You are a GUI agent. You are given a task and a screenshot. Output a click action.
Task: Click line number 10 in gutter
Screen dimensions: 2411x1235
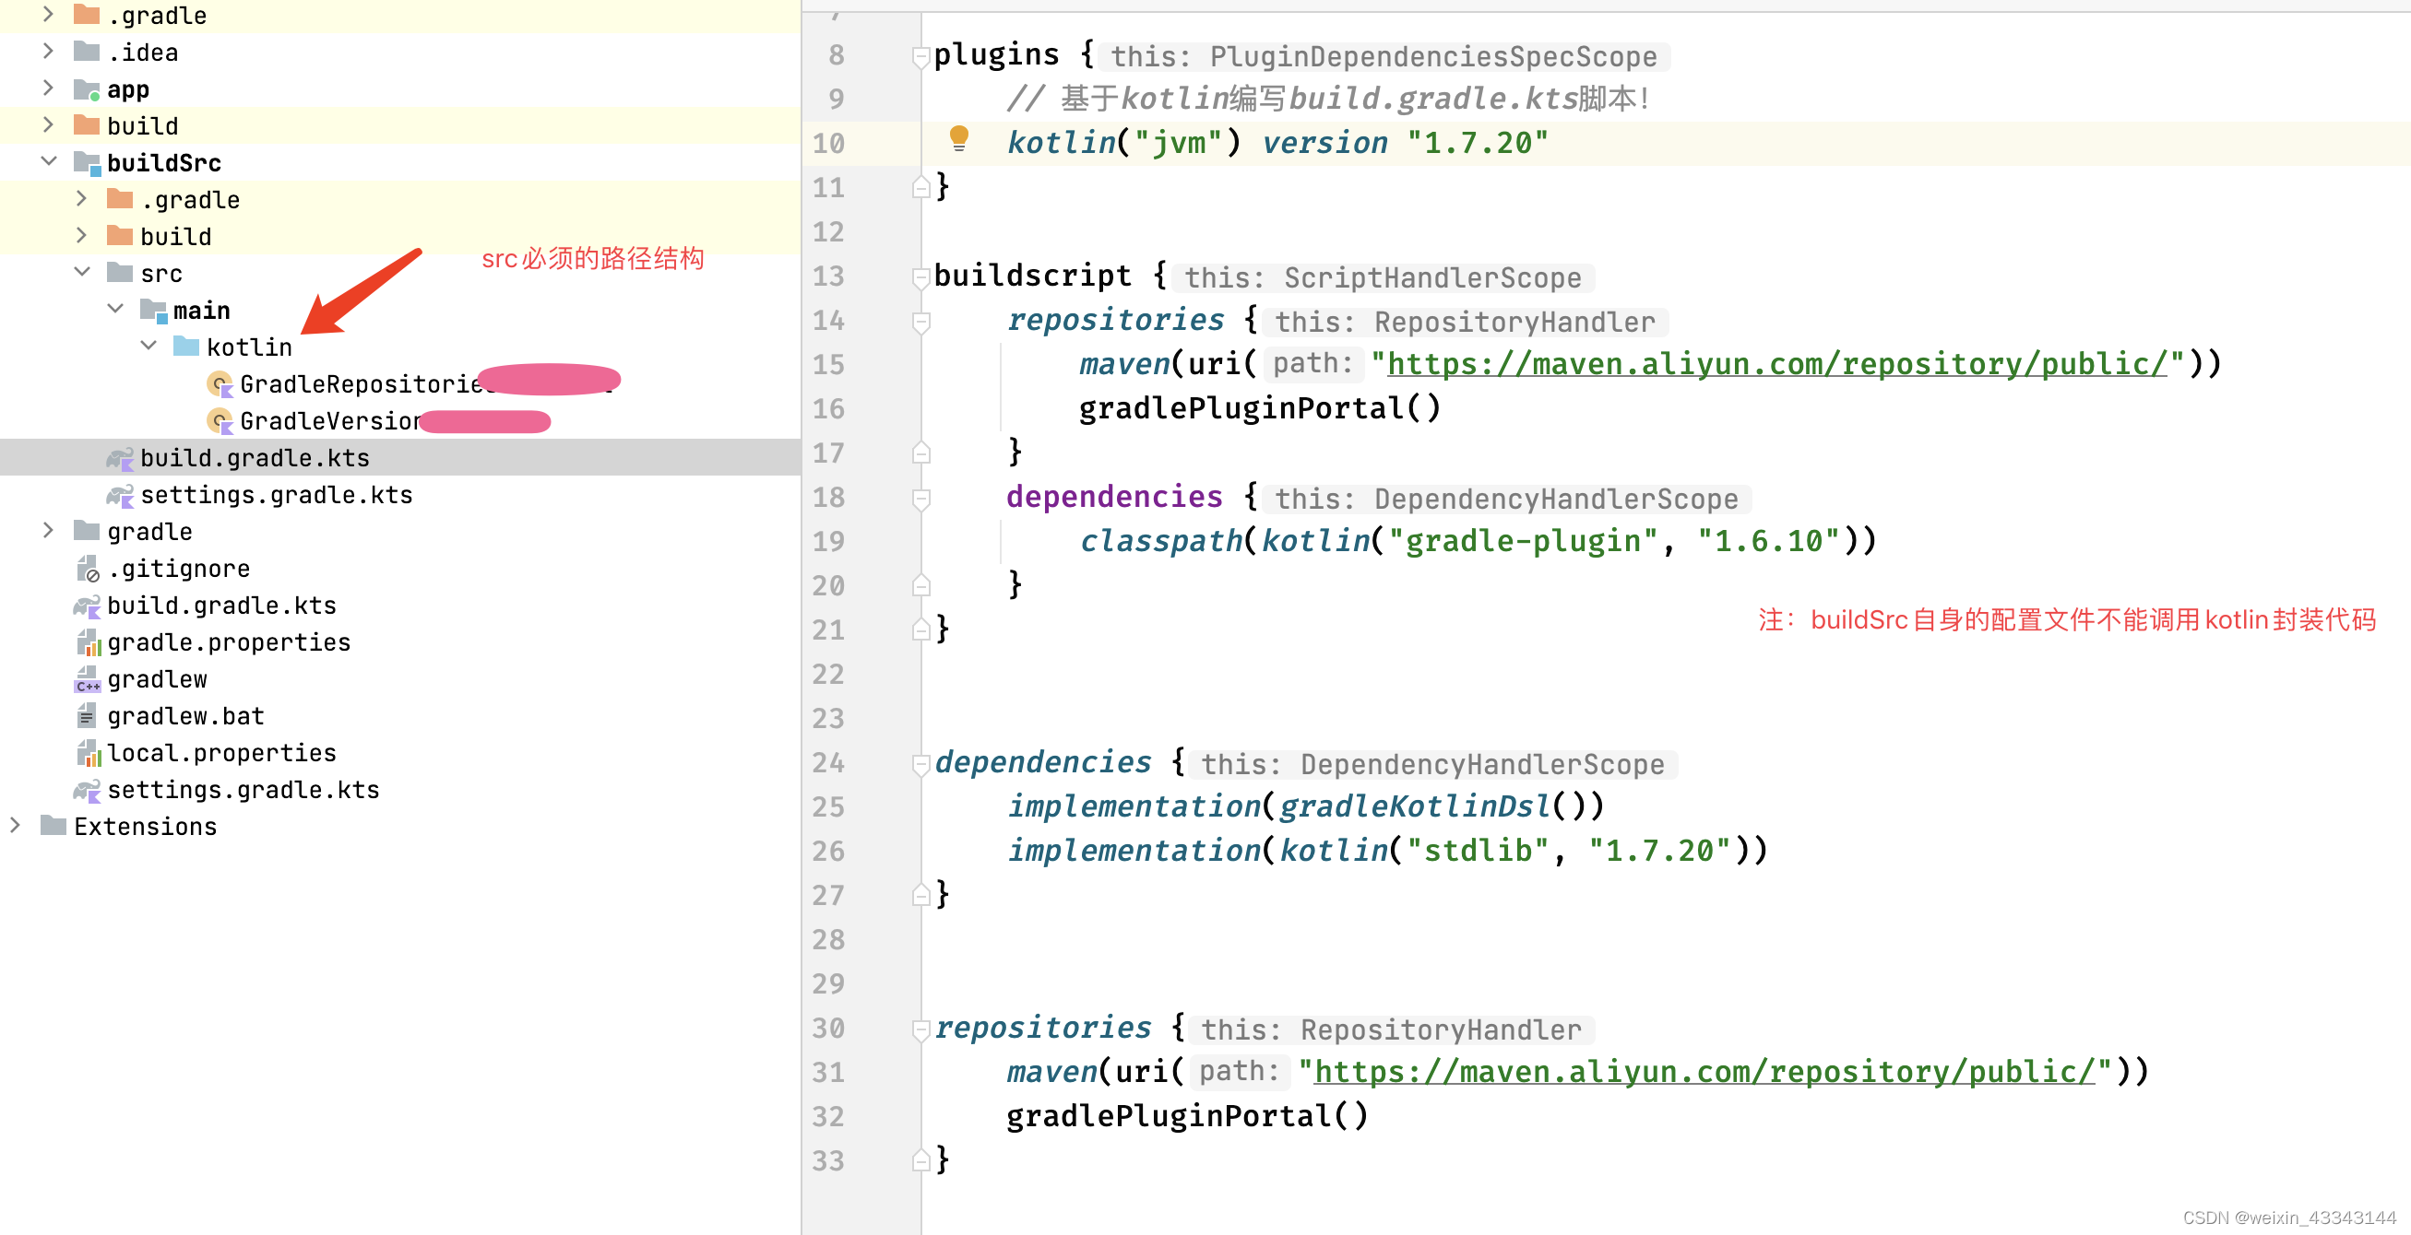coord(828,143)
